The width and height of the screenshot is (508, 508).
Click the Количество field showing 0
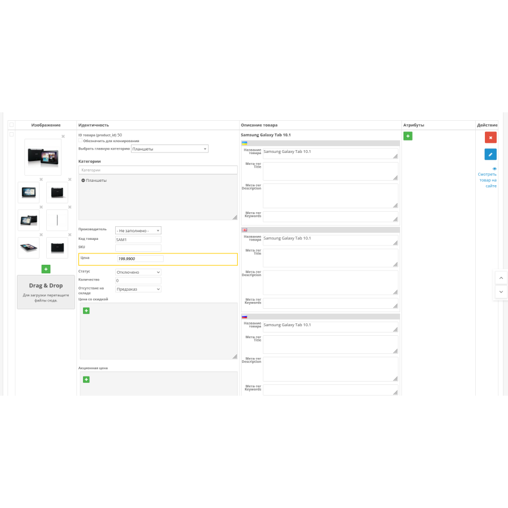point(138,281)
